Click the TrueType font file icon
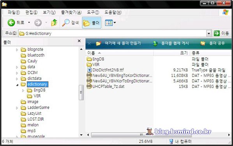 pos(89,70)
